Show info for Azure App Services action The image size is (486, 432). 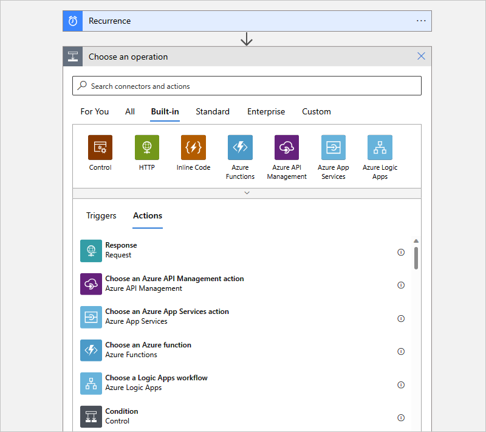(x=401, y=319)
